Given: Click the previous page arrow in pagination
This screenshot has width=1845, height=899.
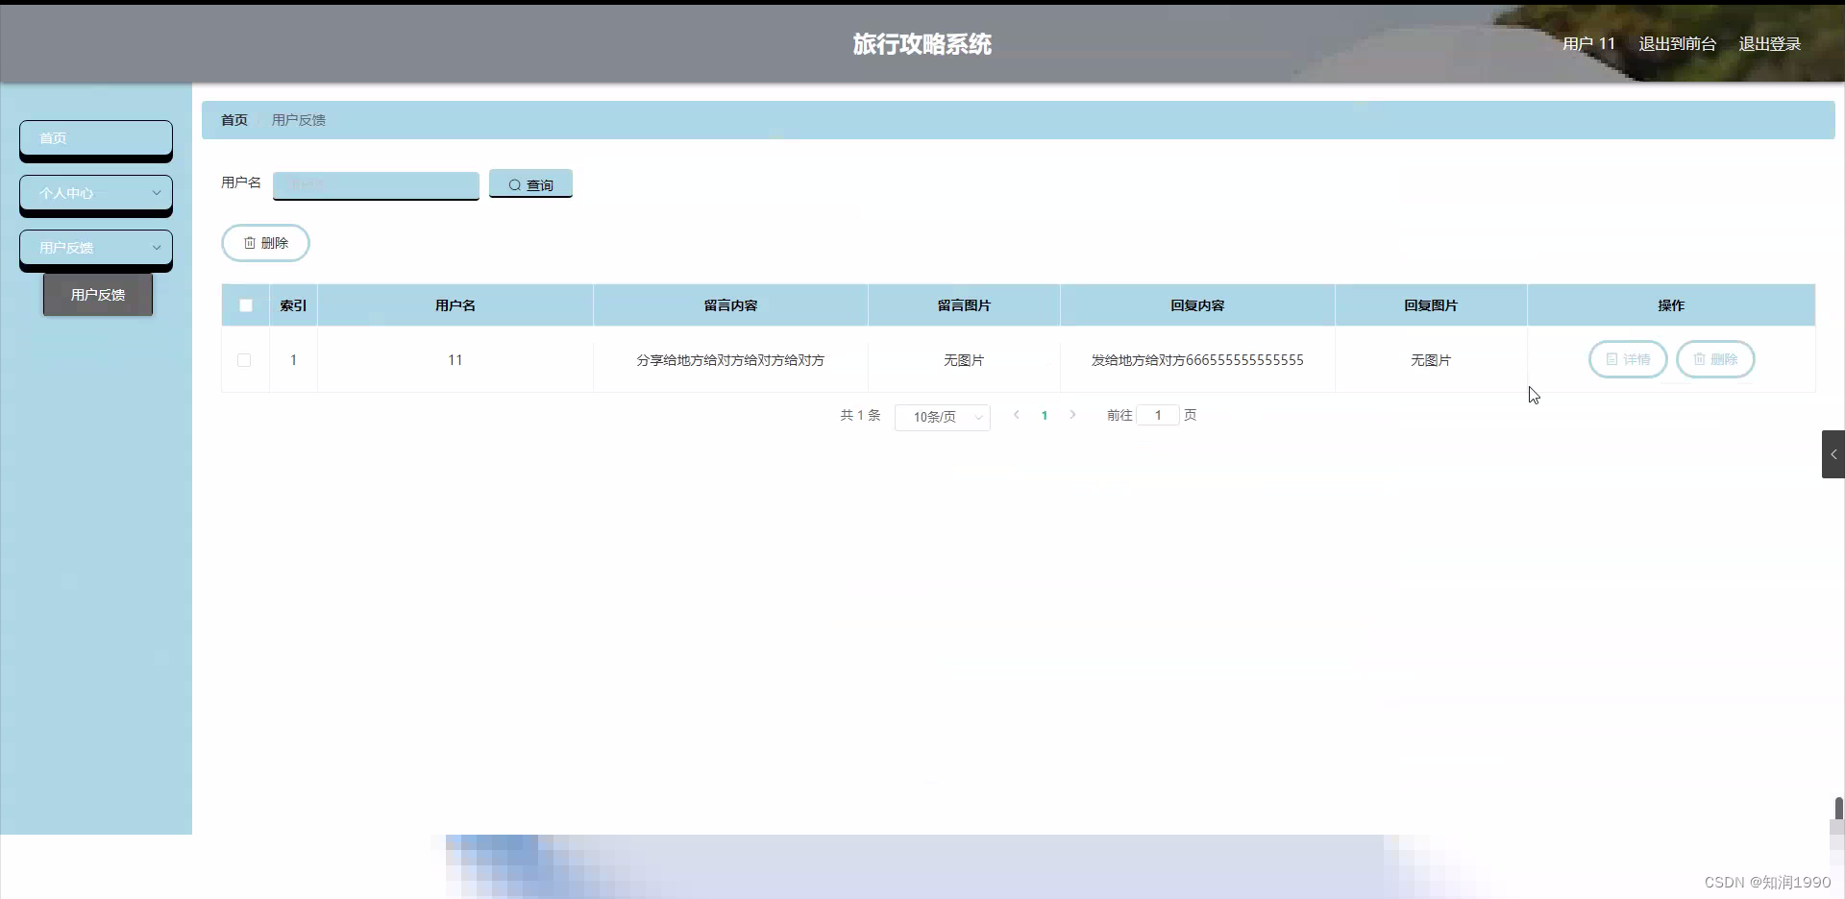Looking at the screenshot, I should click(x=1016, y=415).
